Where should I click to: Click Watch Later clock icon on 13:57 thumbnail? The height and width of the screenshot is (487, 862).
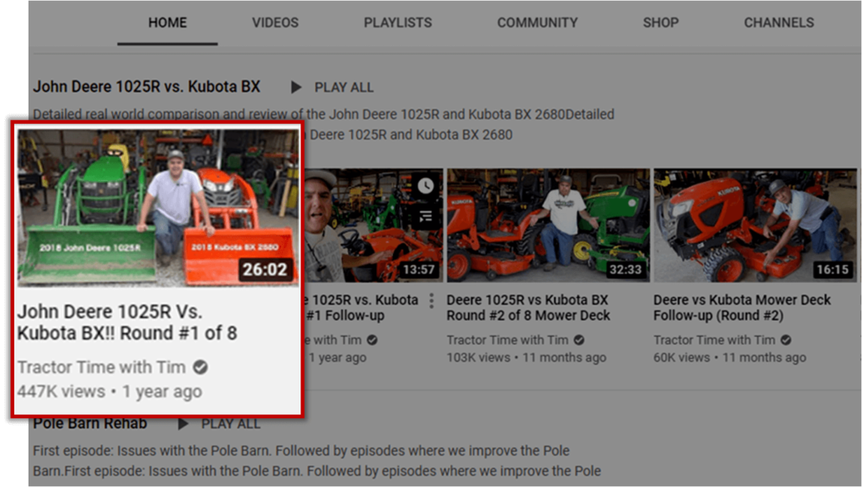[425, 186]
